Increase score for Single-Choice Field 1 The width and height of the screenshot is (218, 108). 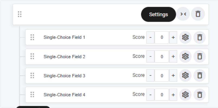point(173,38)
